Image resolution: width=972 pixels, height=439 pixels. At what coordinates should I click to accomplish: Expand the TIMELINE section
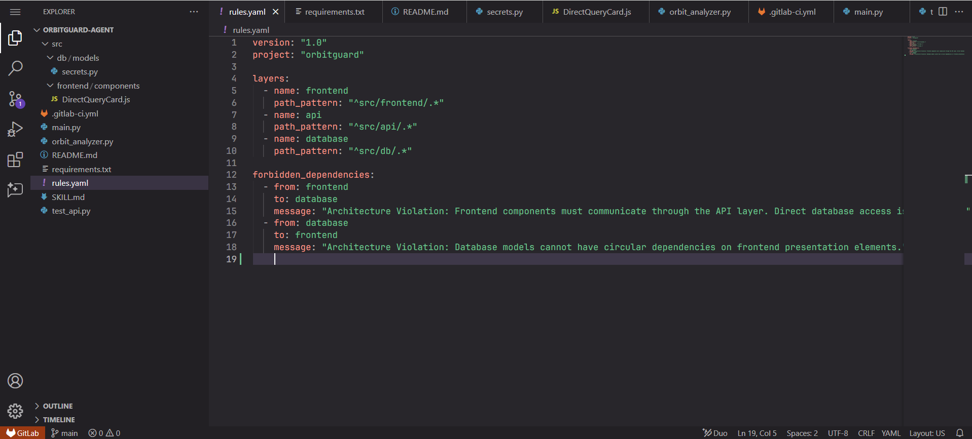click(x=59, y=420)
